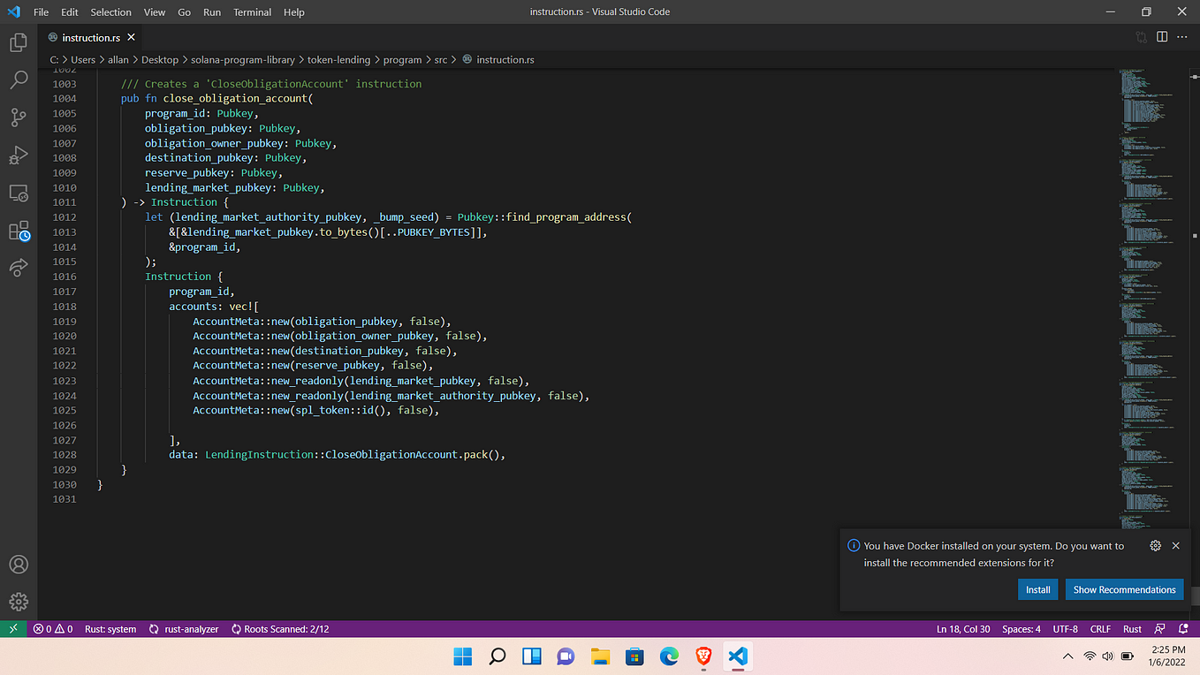This screenshot has height=675, width=1200.
Task: Close the instruction.rs tab
Action: tap(132, 38)
